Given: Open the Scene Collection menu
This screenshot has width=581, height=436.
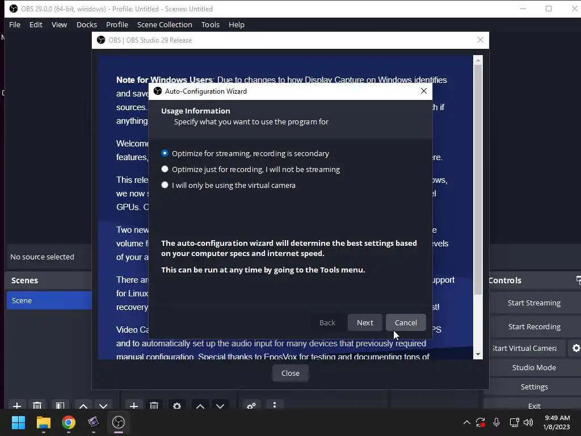Looking at the screenshot, I should click(165, 24).
